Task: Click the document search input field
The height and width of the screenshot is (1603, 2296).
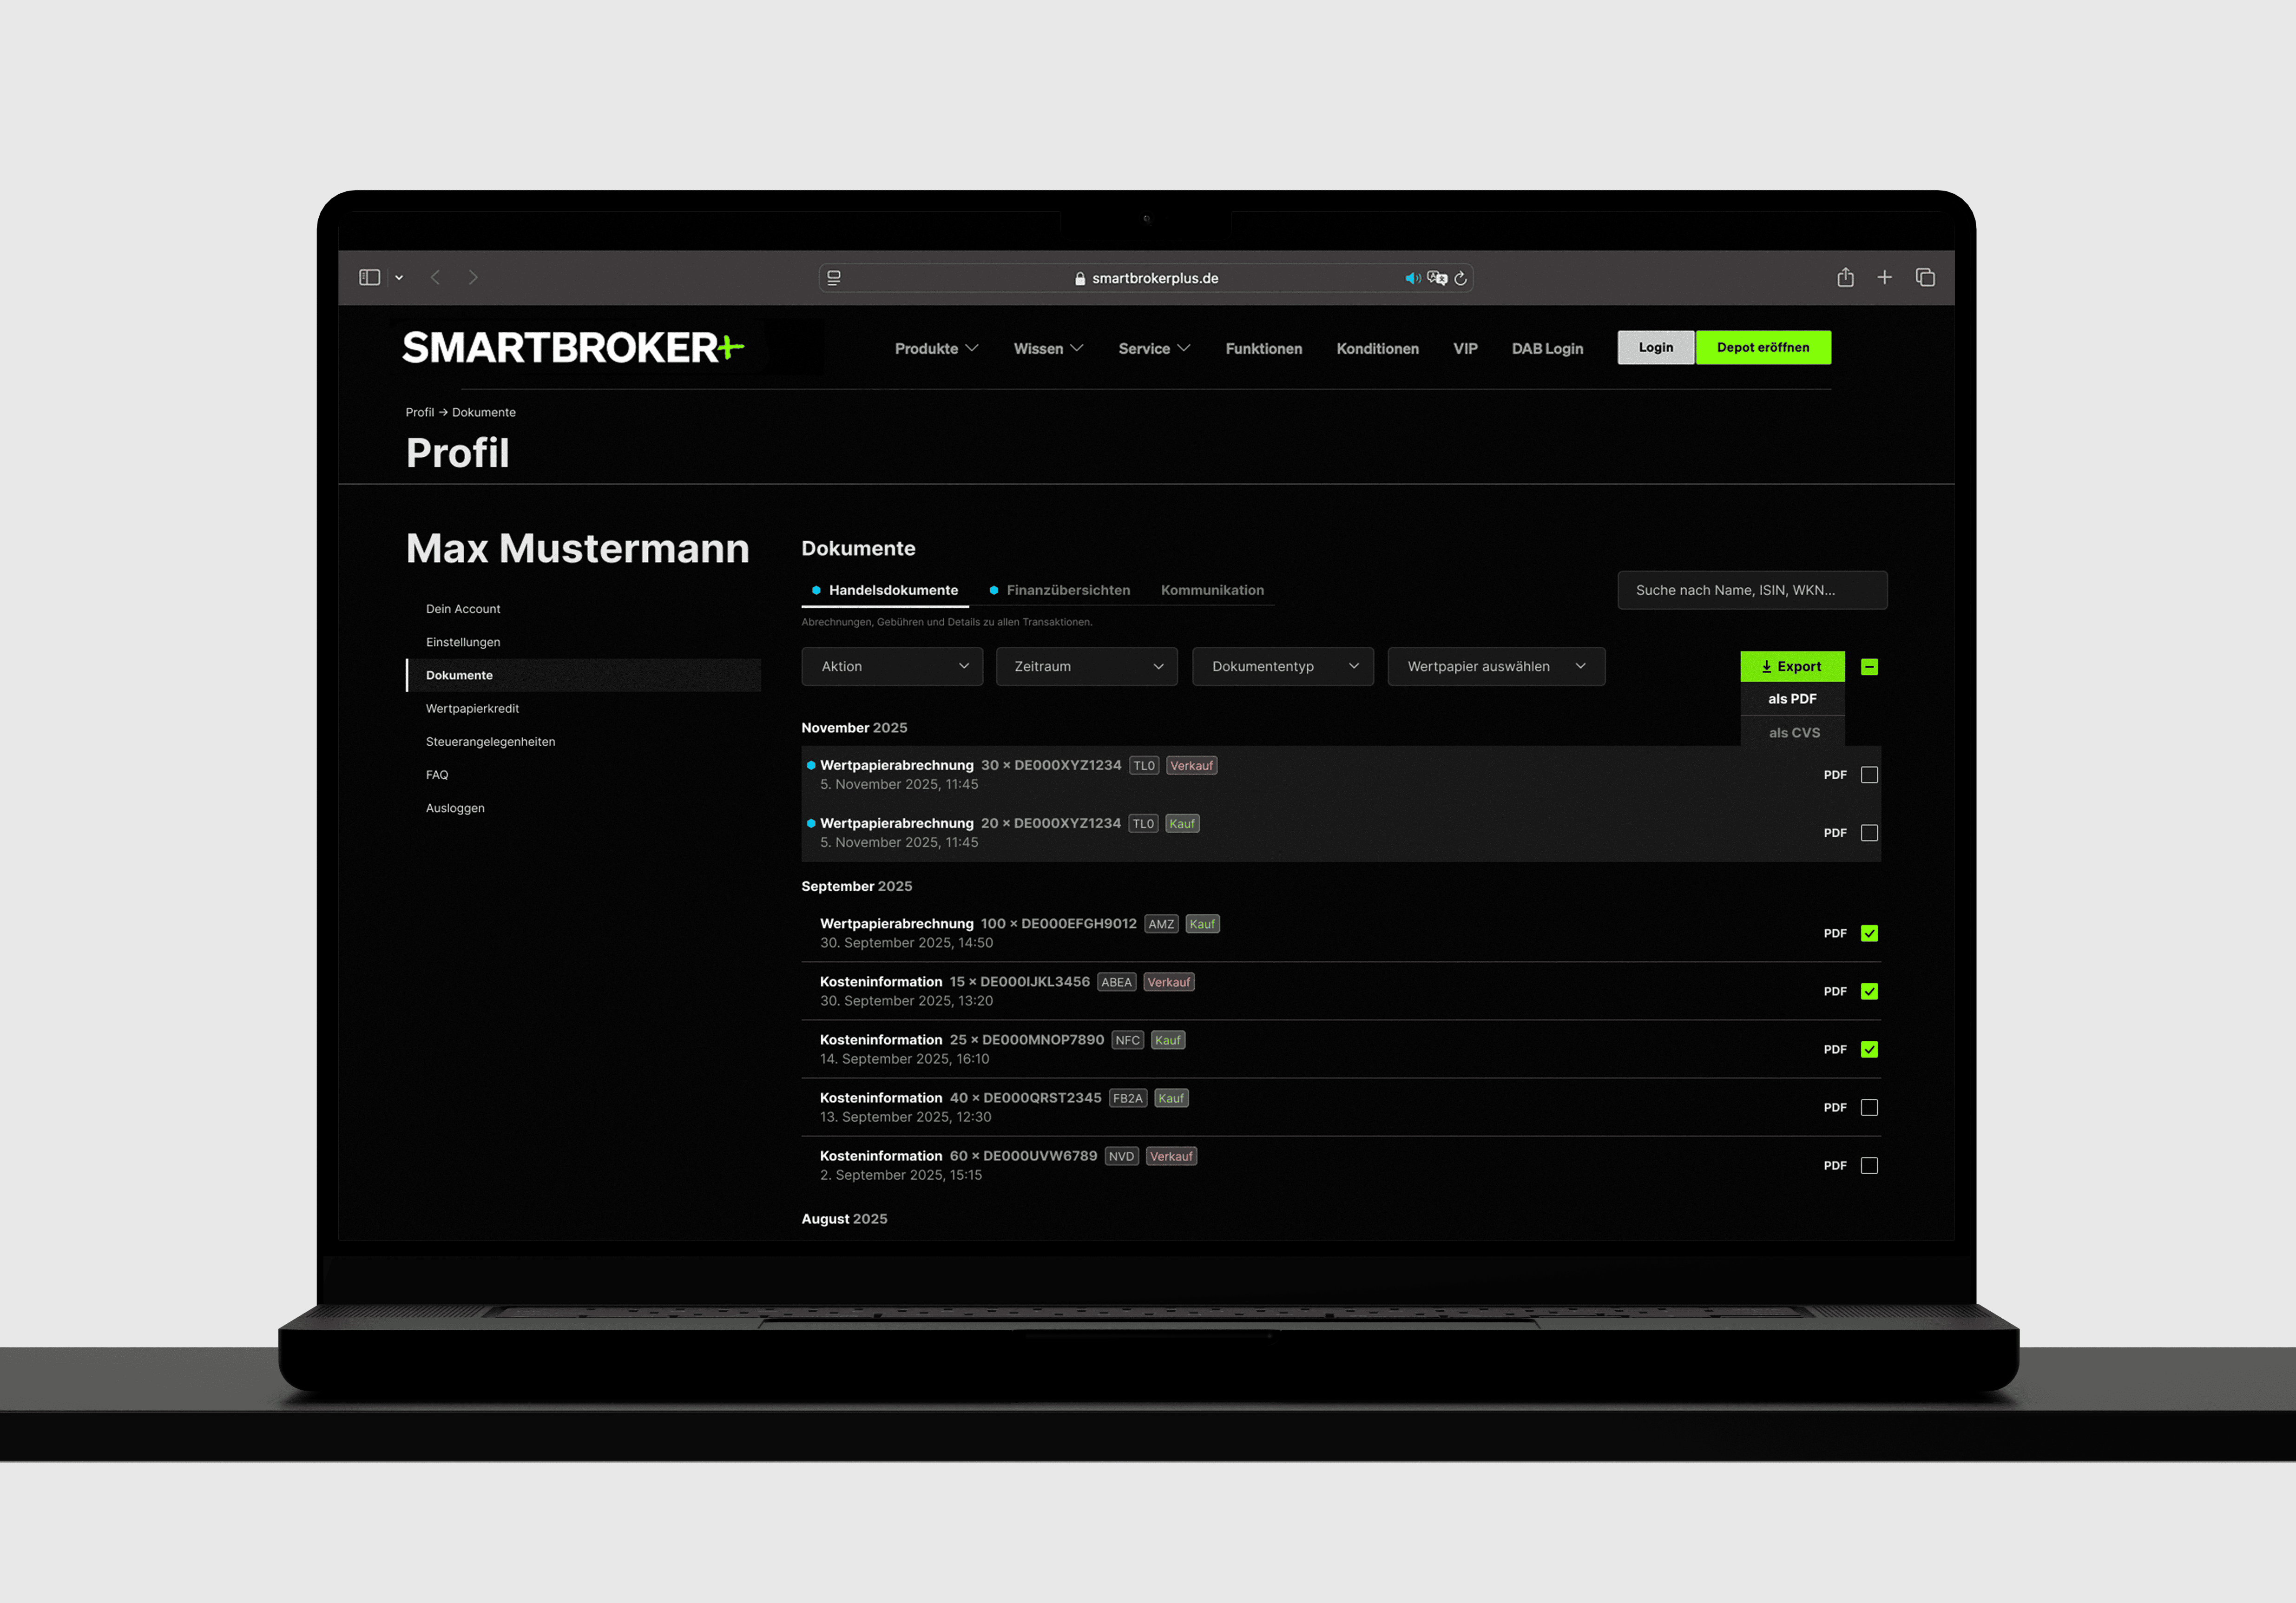Action: click(1751, 590)
